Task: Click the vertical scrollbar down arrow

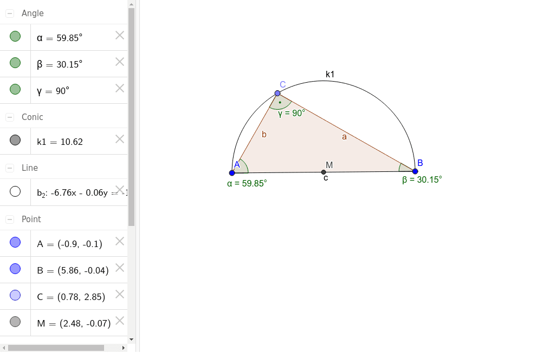Action: [x=131, y=339]
